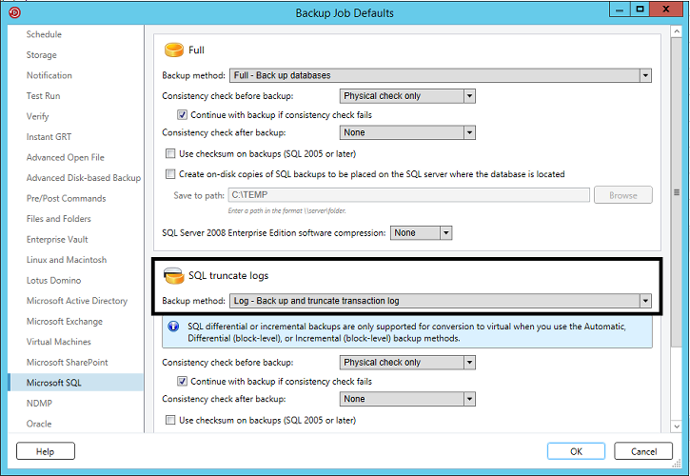Select Linux and Macintosh category
Viewport: 690px width, 476px height.
(x=67, y=260)
